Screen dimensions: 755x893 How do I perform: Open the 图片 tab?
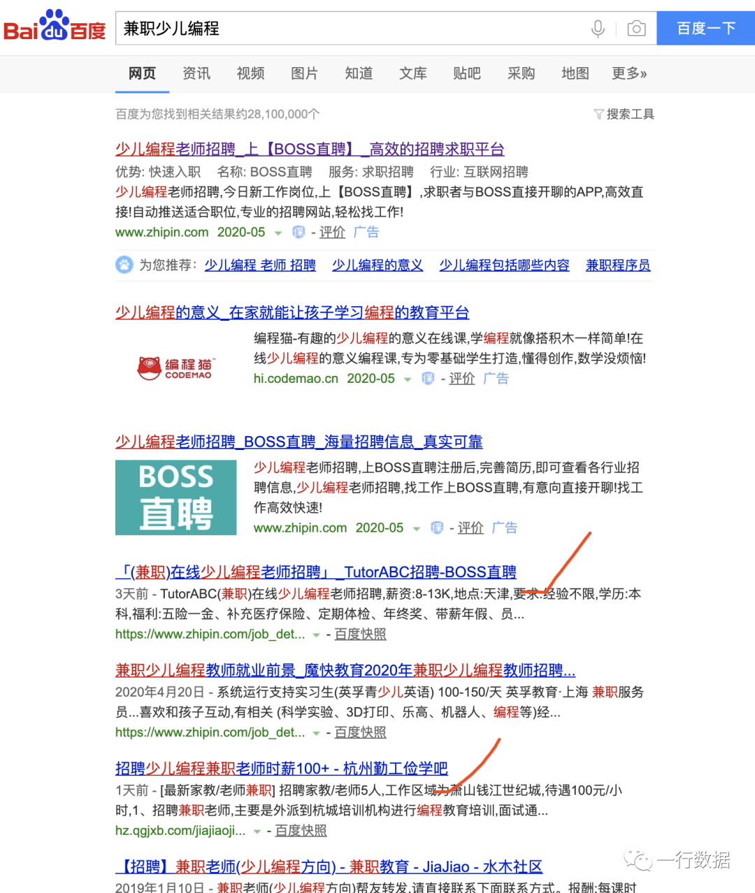[x=304, y=73]
